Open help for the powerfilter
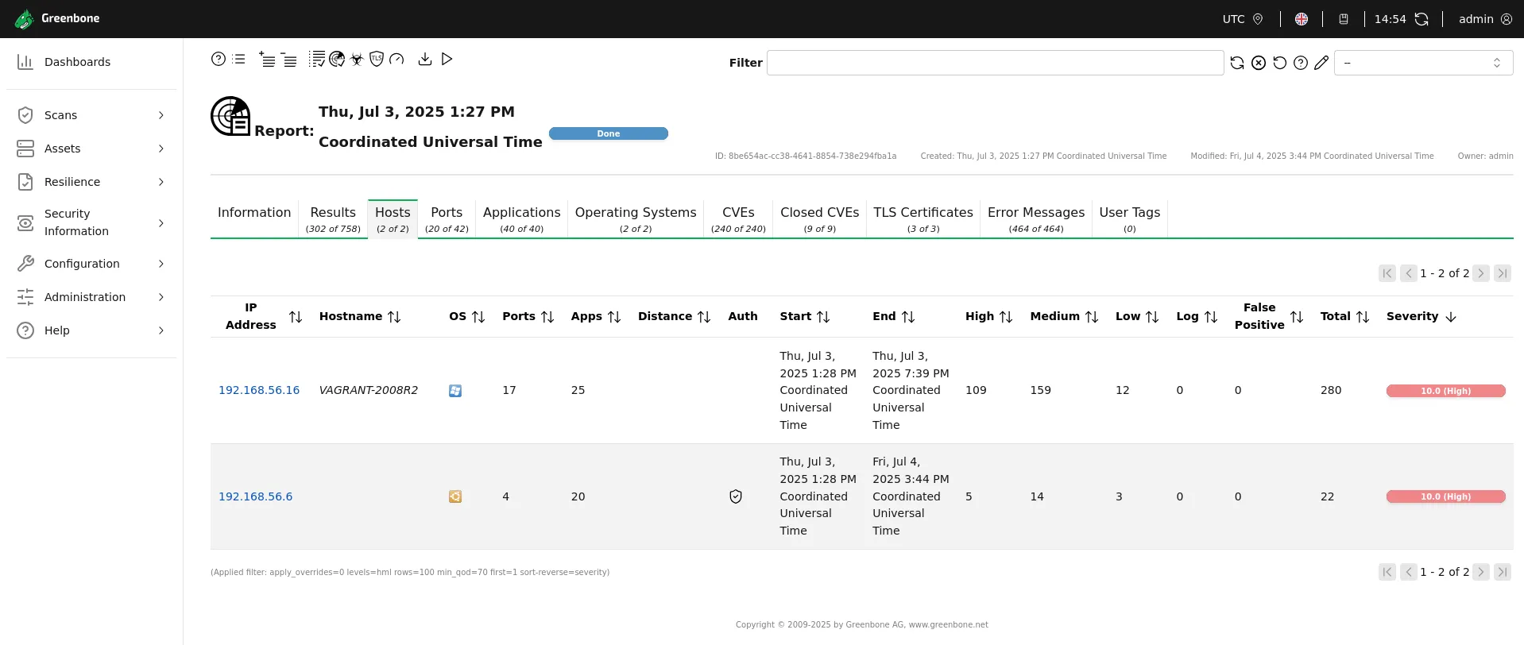This screenshot has height=645, width=1524. pyautogui.click(x=1301, y=63)
